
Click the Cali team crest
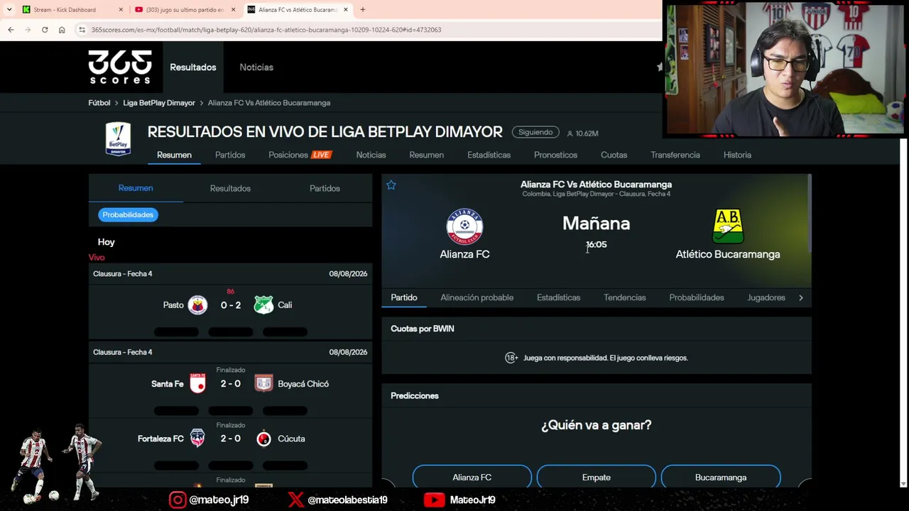(x=263, y=305)
